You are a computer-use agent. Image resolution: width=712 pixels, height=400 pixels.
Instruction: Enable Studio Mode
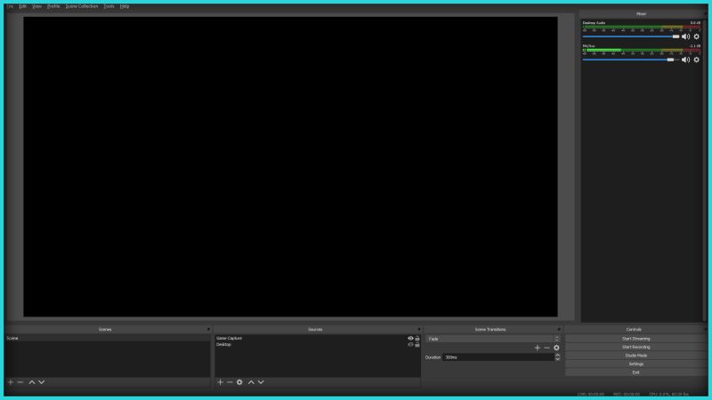pyautogui.click(x=635, y=356)
